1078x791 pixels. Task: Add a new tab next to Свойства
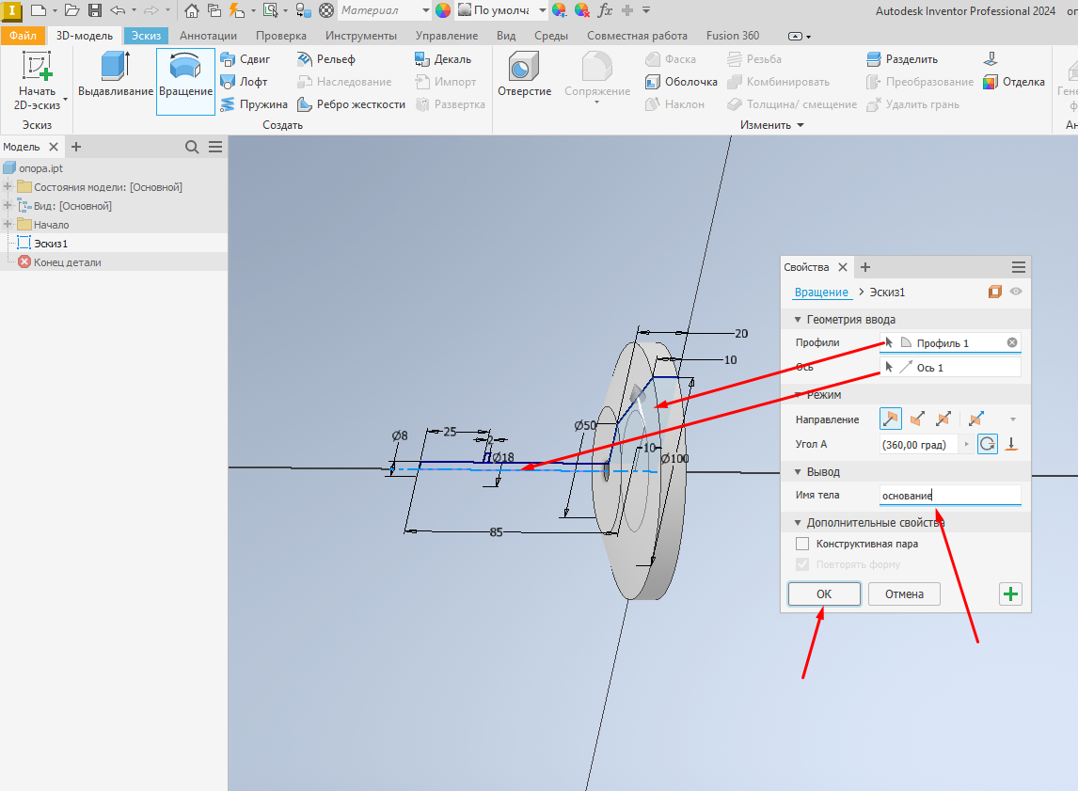865,266
